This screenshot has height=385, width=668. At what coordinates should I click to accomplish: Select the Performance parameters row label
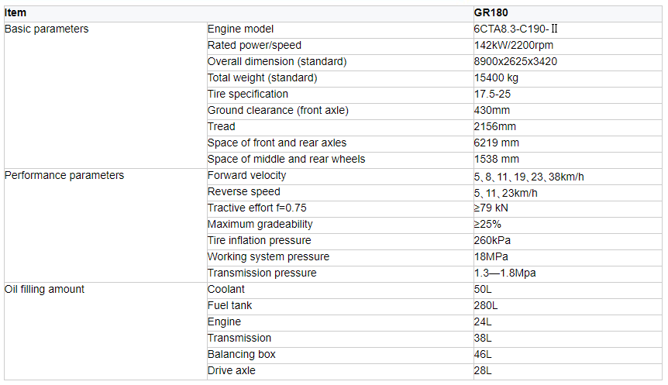[64, 175]
